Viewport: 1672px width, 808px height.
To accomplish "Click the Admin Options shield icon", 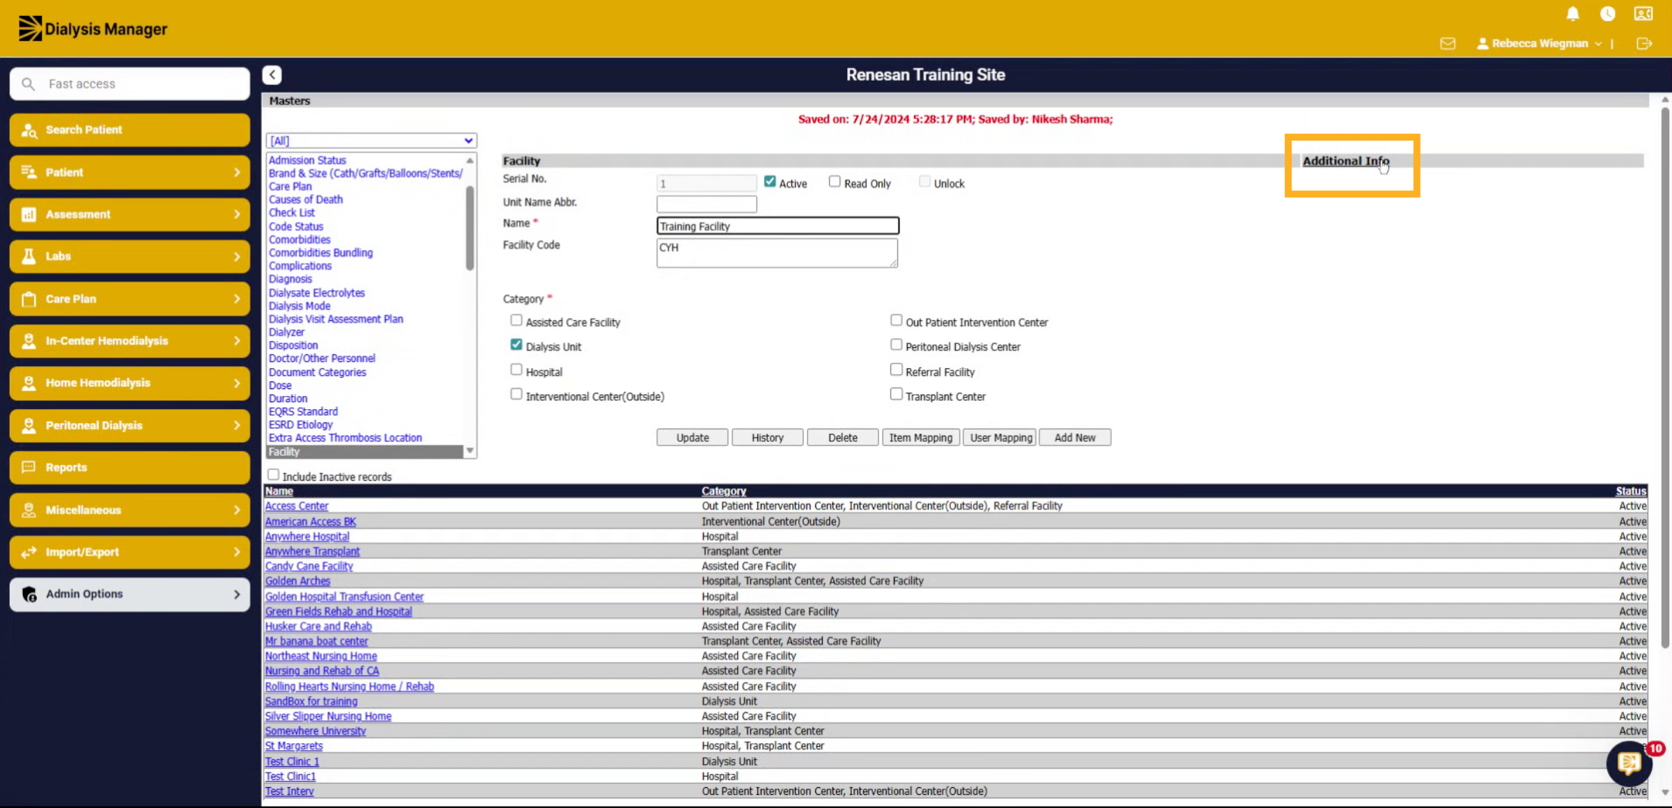I will [x=29, y=594].
